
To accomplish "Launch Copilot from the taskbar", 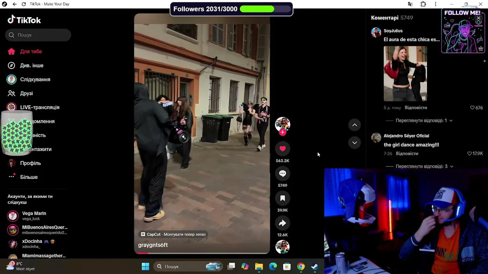I will click(x=245, y=266).
